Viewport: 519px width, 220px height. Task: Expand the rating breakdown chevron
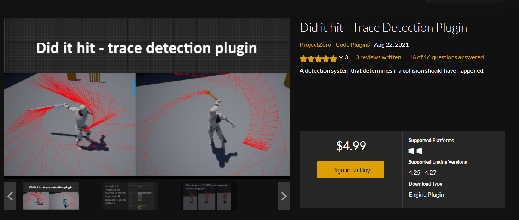(x=340, y=57)
